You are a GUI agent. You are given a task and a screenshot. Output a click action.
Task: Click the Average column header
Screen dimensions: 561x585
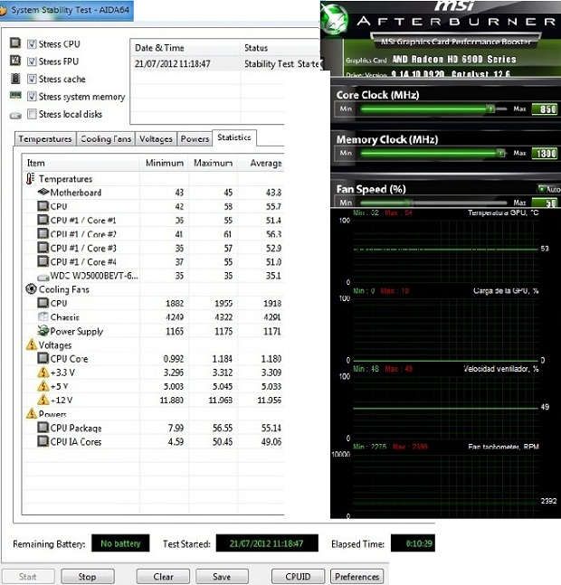pos(261,163)
